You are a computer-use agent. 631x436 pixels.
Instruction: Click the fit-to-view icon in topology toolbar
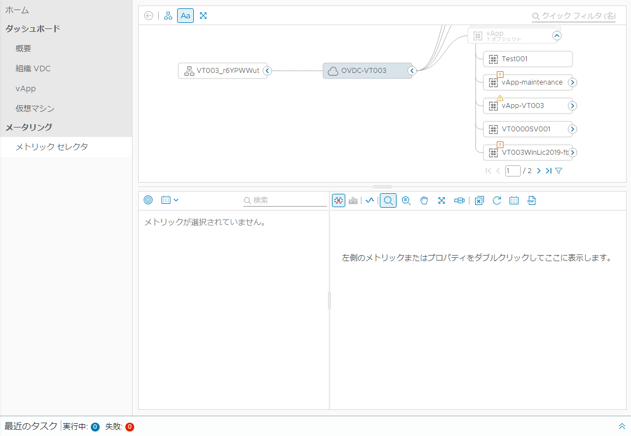coord(203,16)
